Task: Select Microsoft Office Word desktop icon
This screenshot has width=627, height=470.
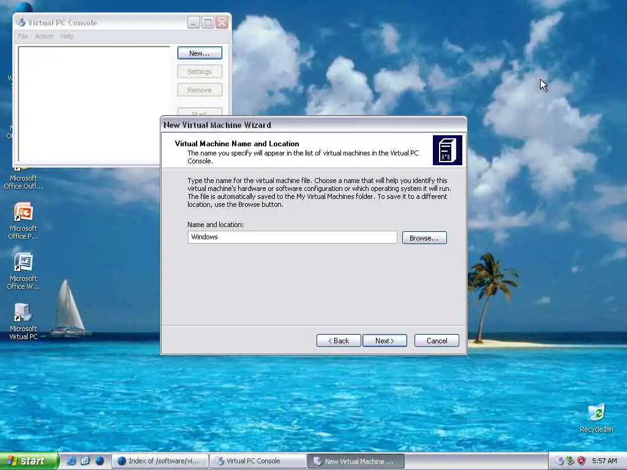Action: 23,271
